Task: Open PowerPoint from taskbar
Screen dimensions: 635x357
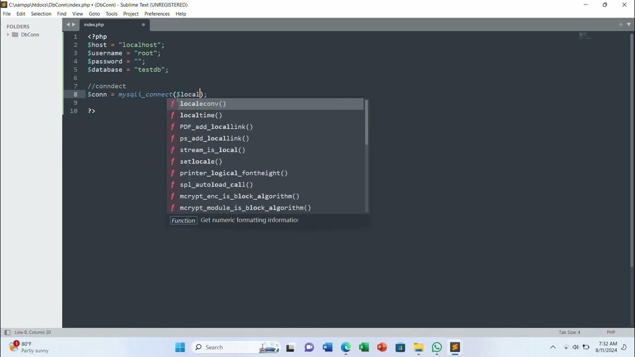Action: click(x=382, y=347)
